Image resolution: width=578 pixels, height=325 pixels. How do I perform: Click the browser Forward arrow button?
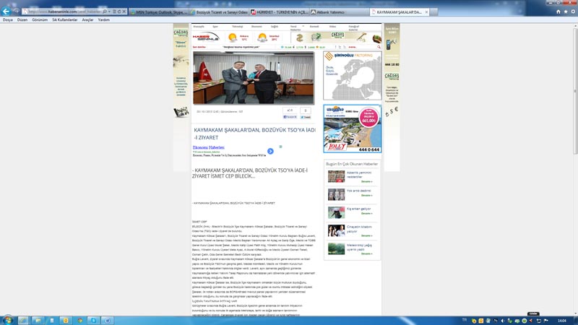16,12
